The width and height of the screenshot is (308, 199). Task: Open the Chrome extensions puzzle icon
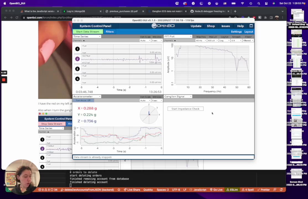click(x=265, y=17)
